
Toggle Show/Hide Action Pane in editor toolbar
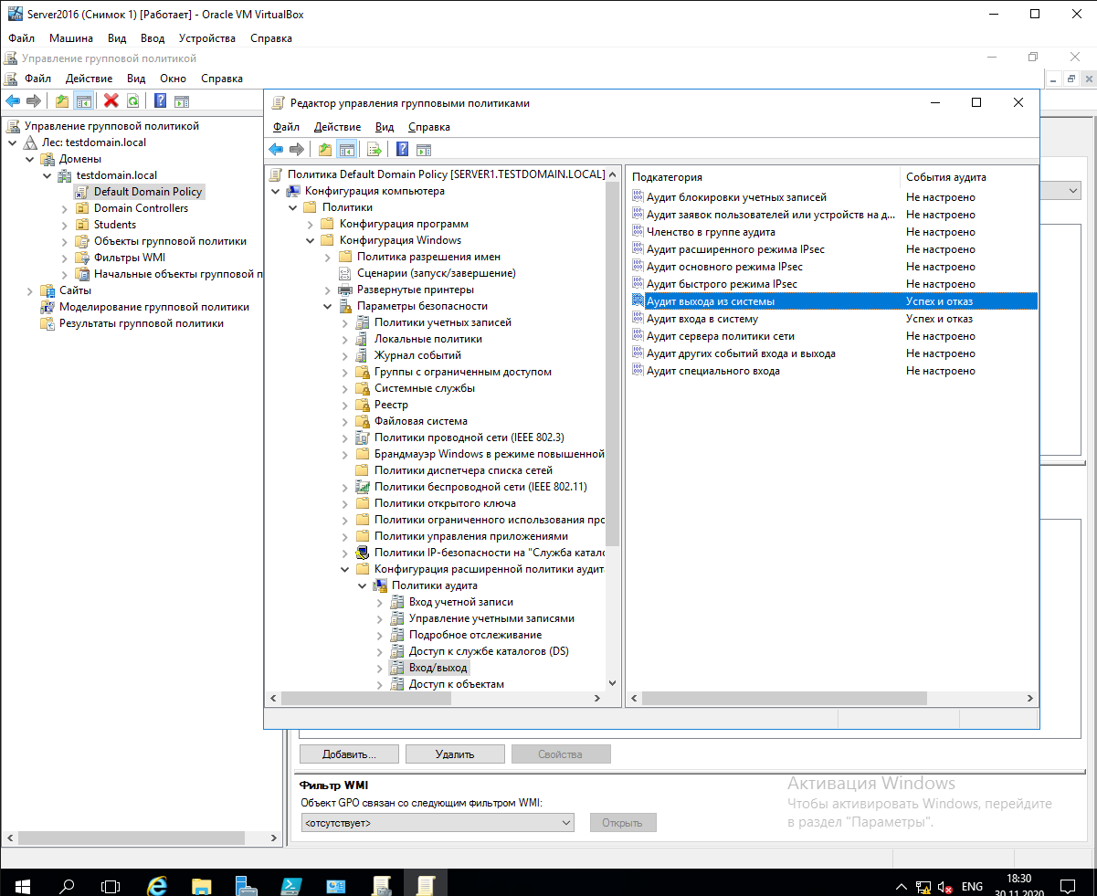click(x=423, y=150)
